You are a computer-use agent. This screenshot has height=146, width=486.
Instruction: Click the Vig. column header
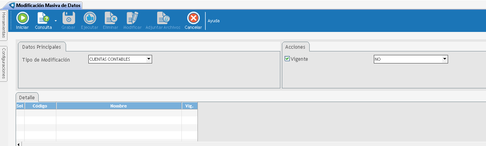tap(190, 106)
